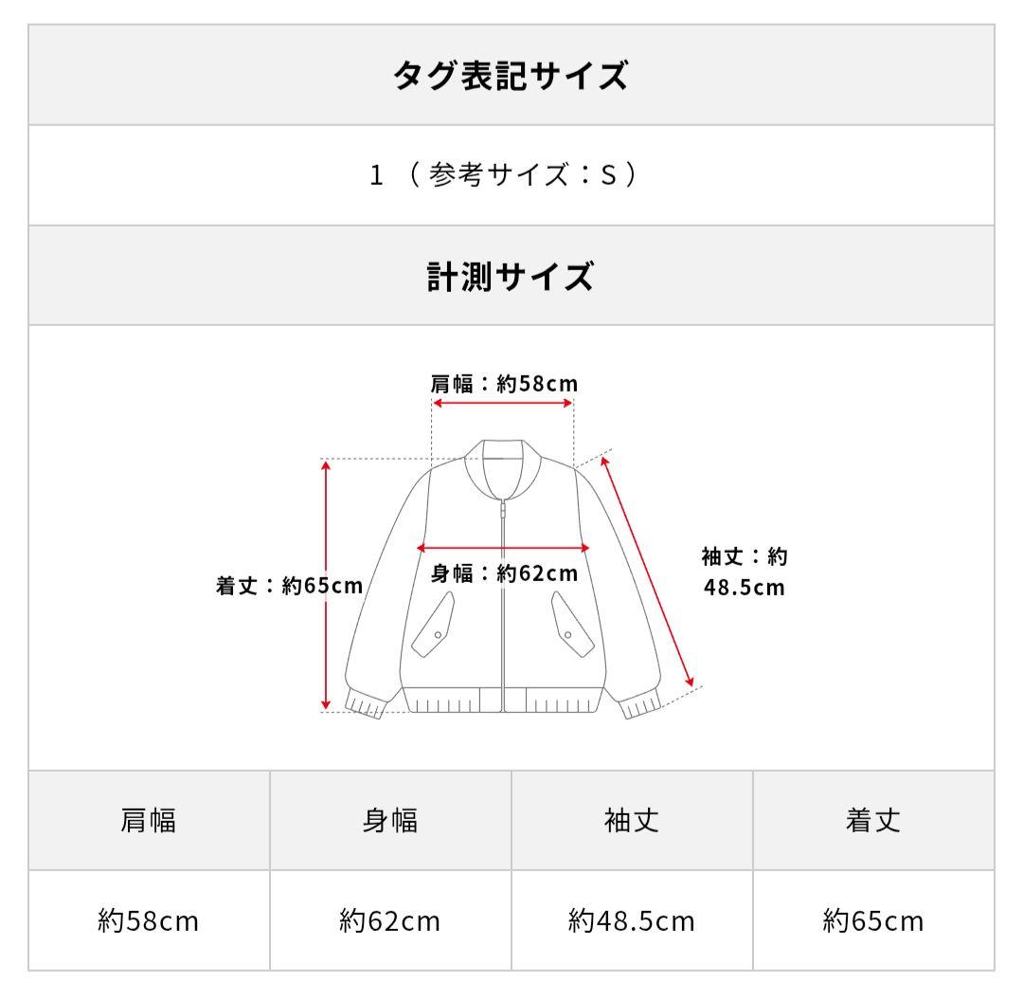
Task: Click the タグ表記サイズ header
Action: point(511,76)
